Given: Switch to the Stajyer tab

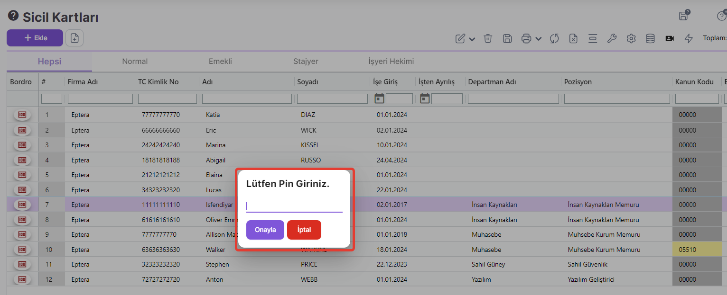Looking at the screenshot, I should pyautogui.click(x=306, y=62).
